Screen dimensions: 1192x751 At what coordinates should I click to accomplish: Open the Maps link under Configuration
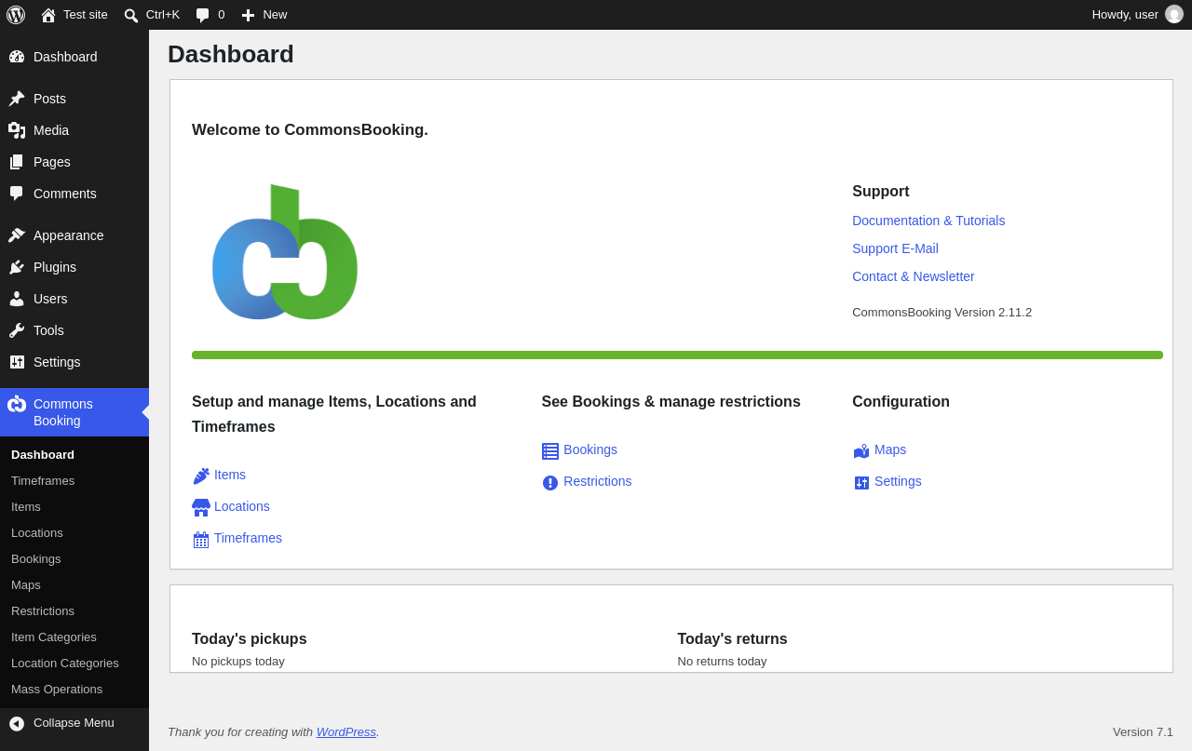pyautogui.click(x=890, y=449)
